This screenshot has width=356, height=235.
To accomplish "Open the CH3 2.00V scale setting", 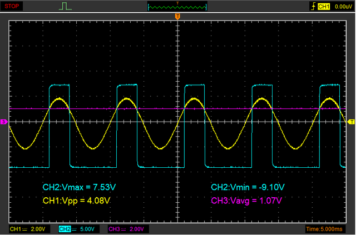I will pyautogui.click(x=137, y=229).
